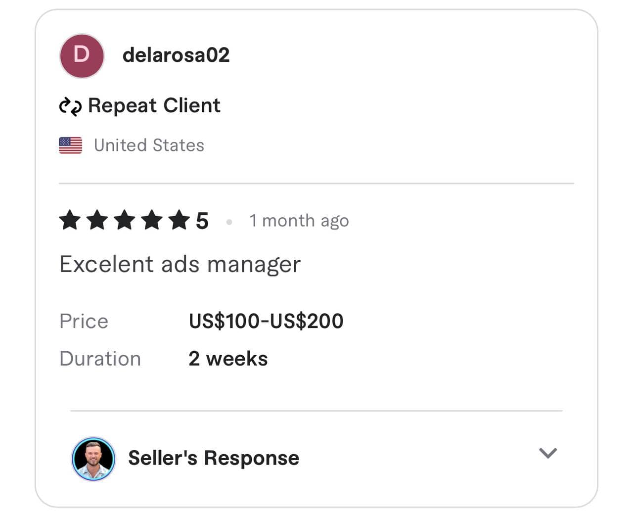The width and height of the screenshot is (633, 519).
Task: Click the second rating star
Action: 97,220
